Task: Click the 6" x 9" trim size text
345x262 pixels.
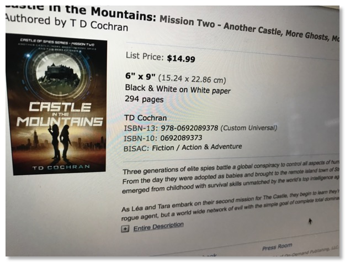Action: pos(142,77)
